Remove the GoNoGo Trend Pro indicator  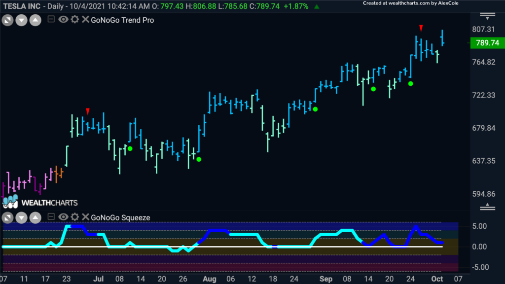85,19
